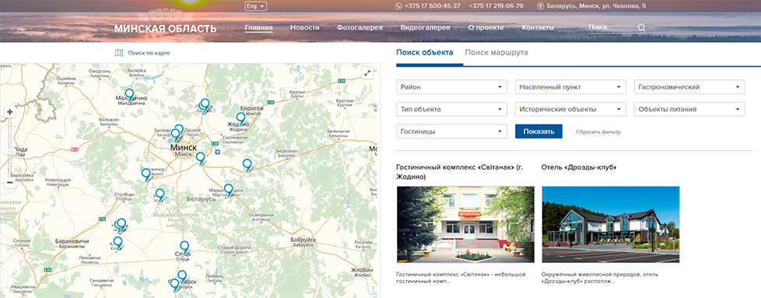Zoom out the map with minus button
Image resolution: width=761 pixels, height=298 pixels.
pos(9,183)
